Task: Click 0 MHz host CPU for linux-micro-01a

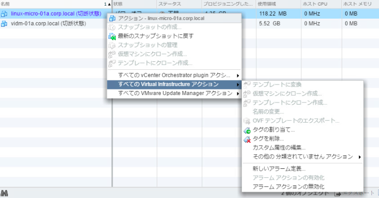Action: coord(312,14)
